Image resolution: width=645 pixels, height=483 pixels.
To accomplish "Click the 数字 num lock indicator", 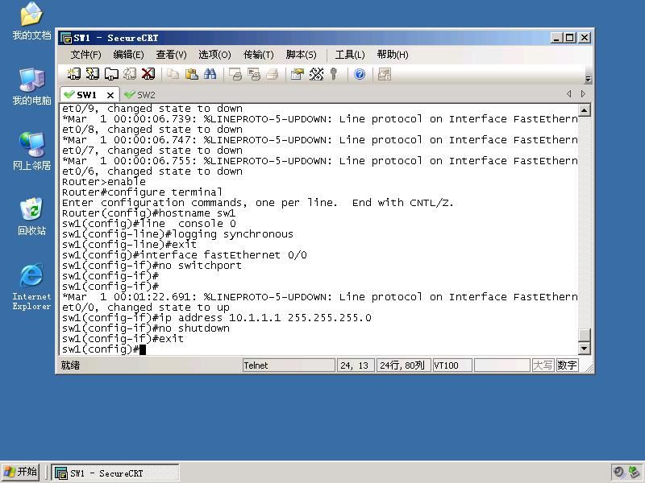I will coord(568,365).
